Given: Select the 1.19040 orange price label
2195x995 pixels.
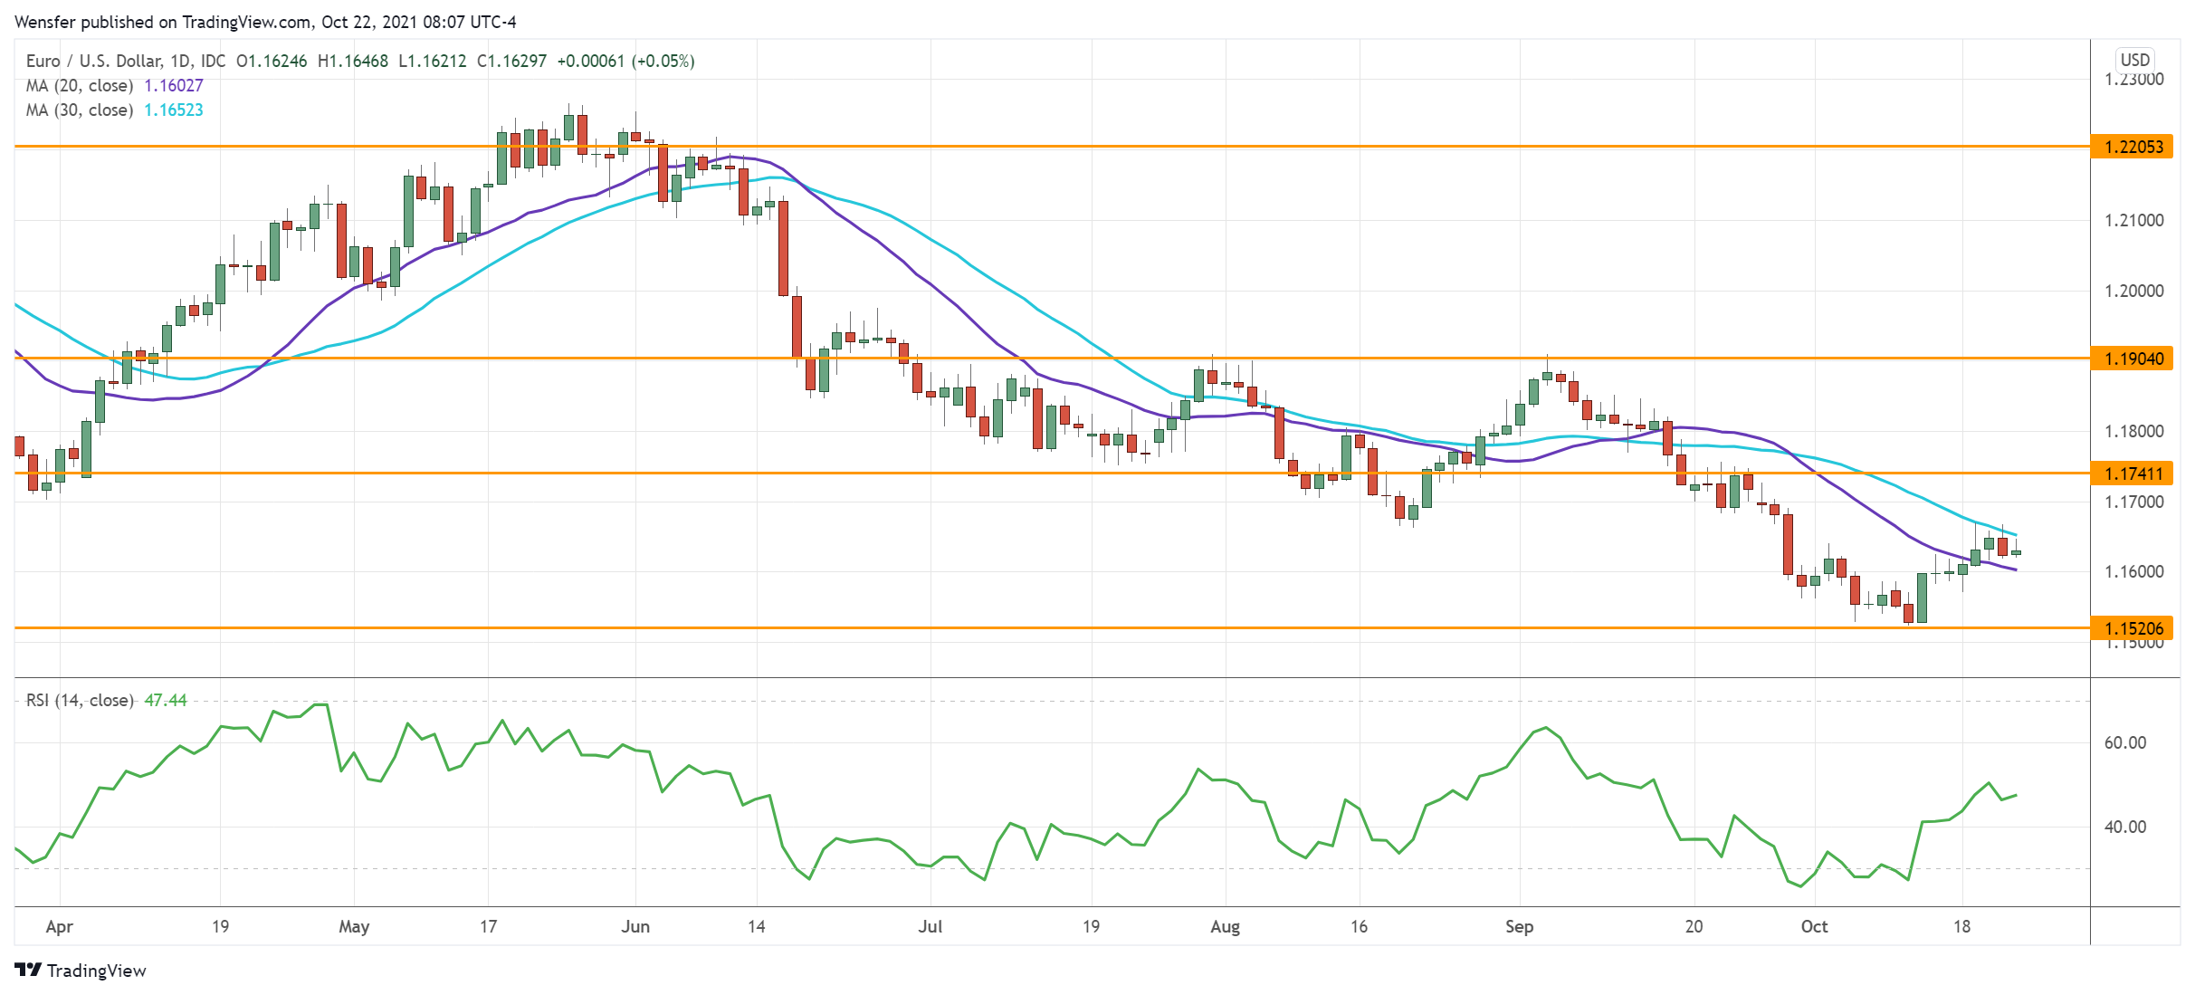Looking at the screenshot, I should point(2133,359).
